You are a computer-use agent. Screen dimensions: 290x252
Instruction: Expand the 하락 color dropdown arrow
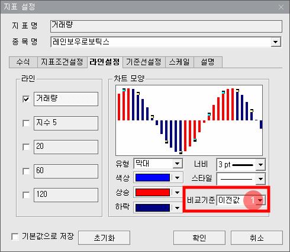(x=177, y=208)
